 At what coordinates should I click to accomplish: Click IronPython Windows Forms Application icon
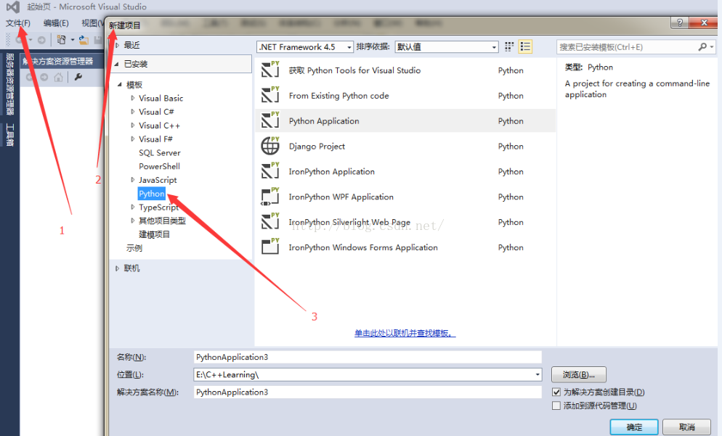click(270, 247)
